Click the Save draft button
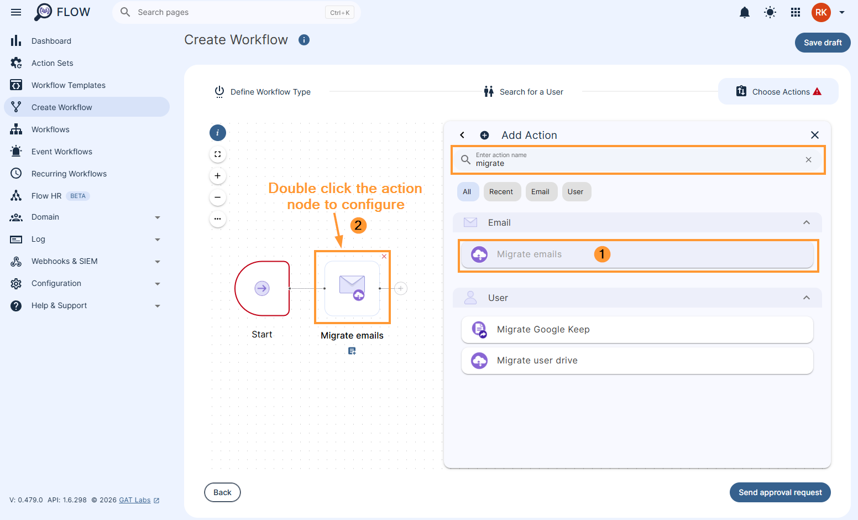 (x=823, y=43)
